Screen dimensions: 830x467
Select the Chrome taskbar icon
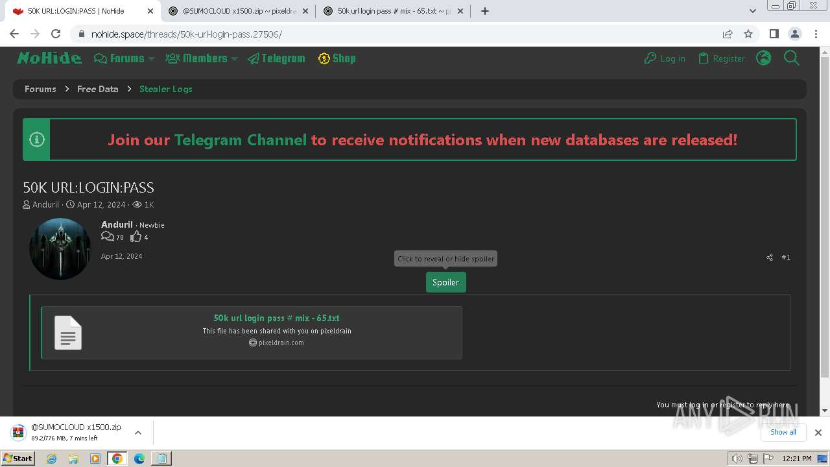[x=117, y=459]
